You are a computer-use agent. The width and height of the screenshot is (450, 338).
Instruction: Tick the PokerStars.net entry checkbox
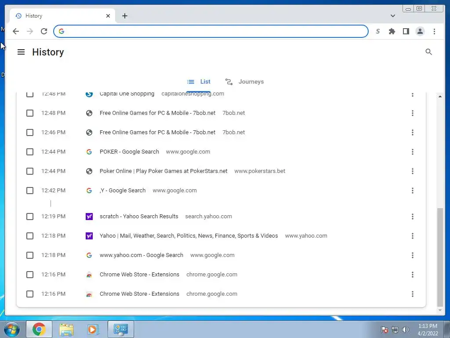pyautogui.click(x=30, y=171)
